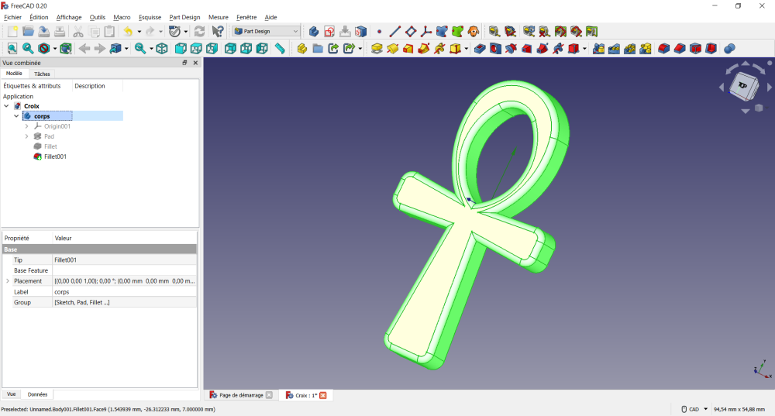Collapse the corps body node
This screenshot has height=416, width=775.
[17, 116]
